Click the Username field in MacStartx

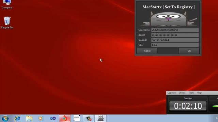[x=175, y=30]
